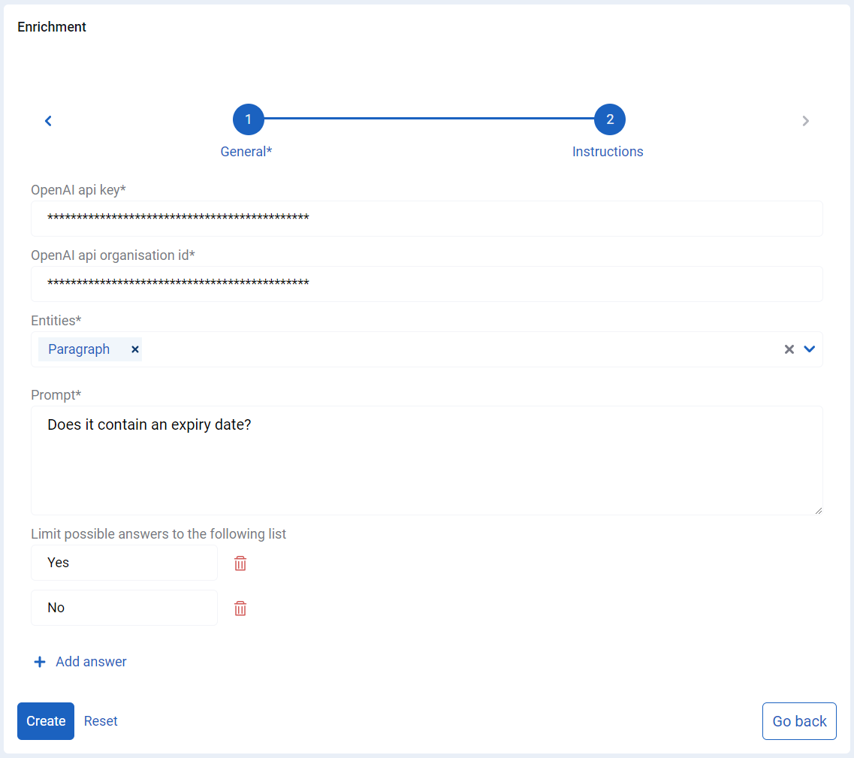
Task: Go back from the Enrichment form
Action: 799,721
